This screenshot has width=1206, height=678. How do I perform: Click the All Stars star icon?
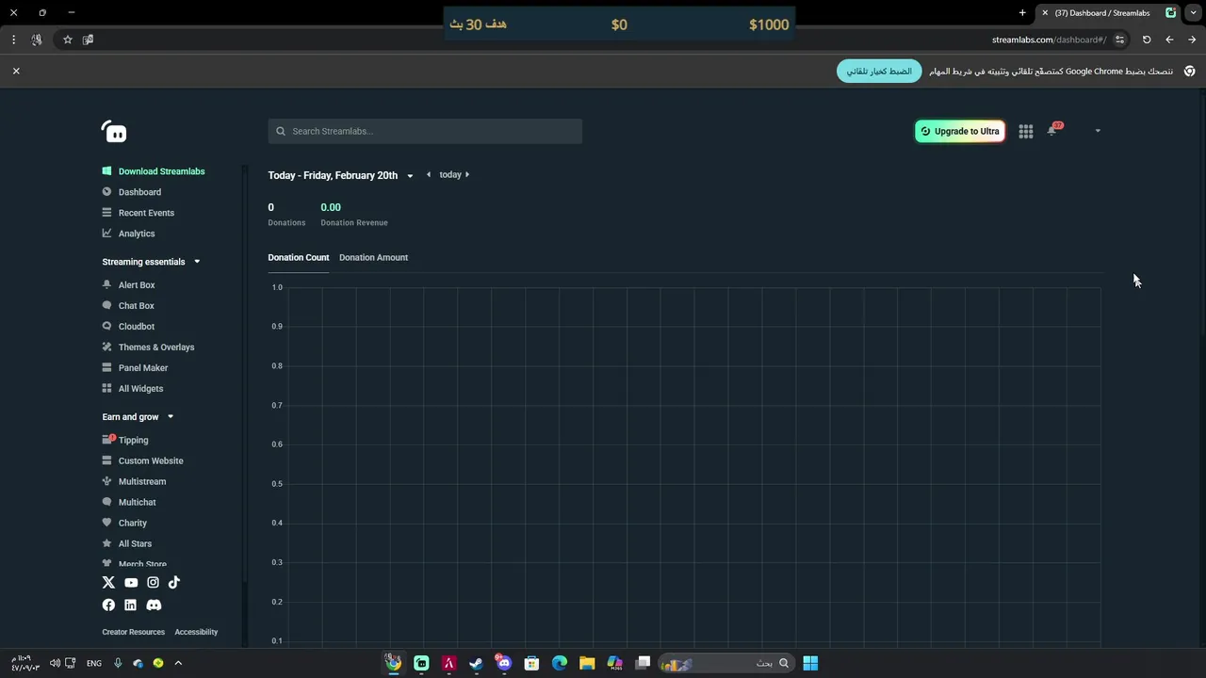(106, 544)
